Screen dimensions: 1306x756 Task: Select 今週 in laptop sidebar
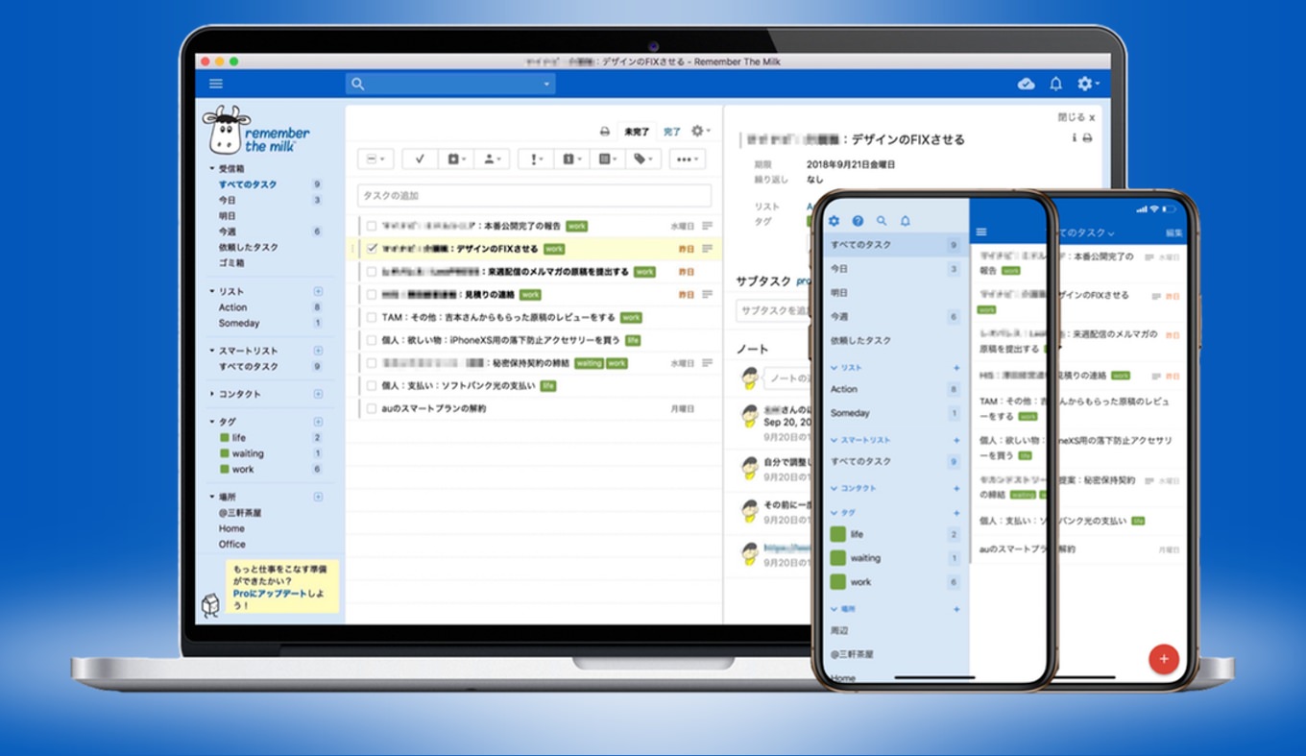point(227,232)
